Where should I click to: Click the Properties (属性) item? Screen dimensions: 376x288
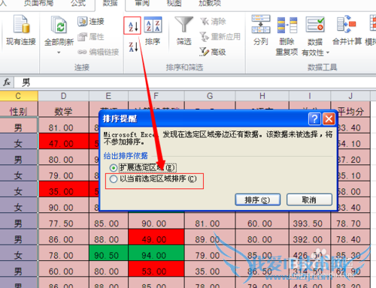pyautogui.click(x=91, y=37)
